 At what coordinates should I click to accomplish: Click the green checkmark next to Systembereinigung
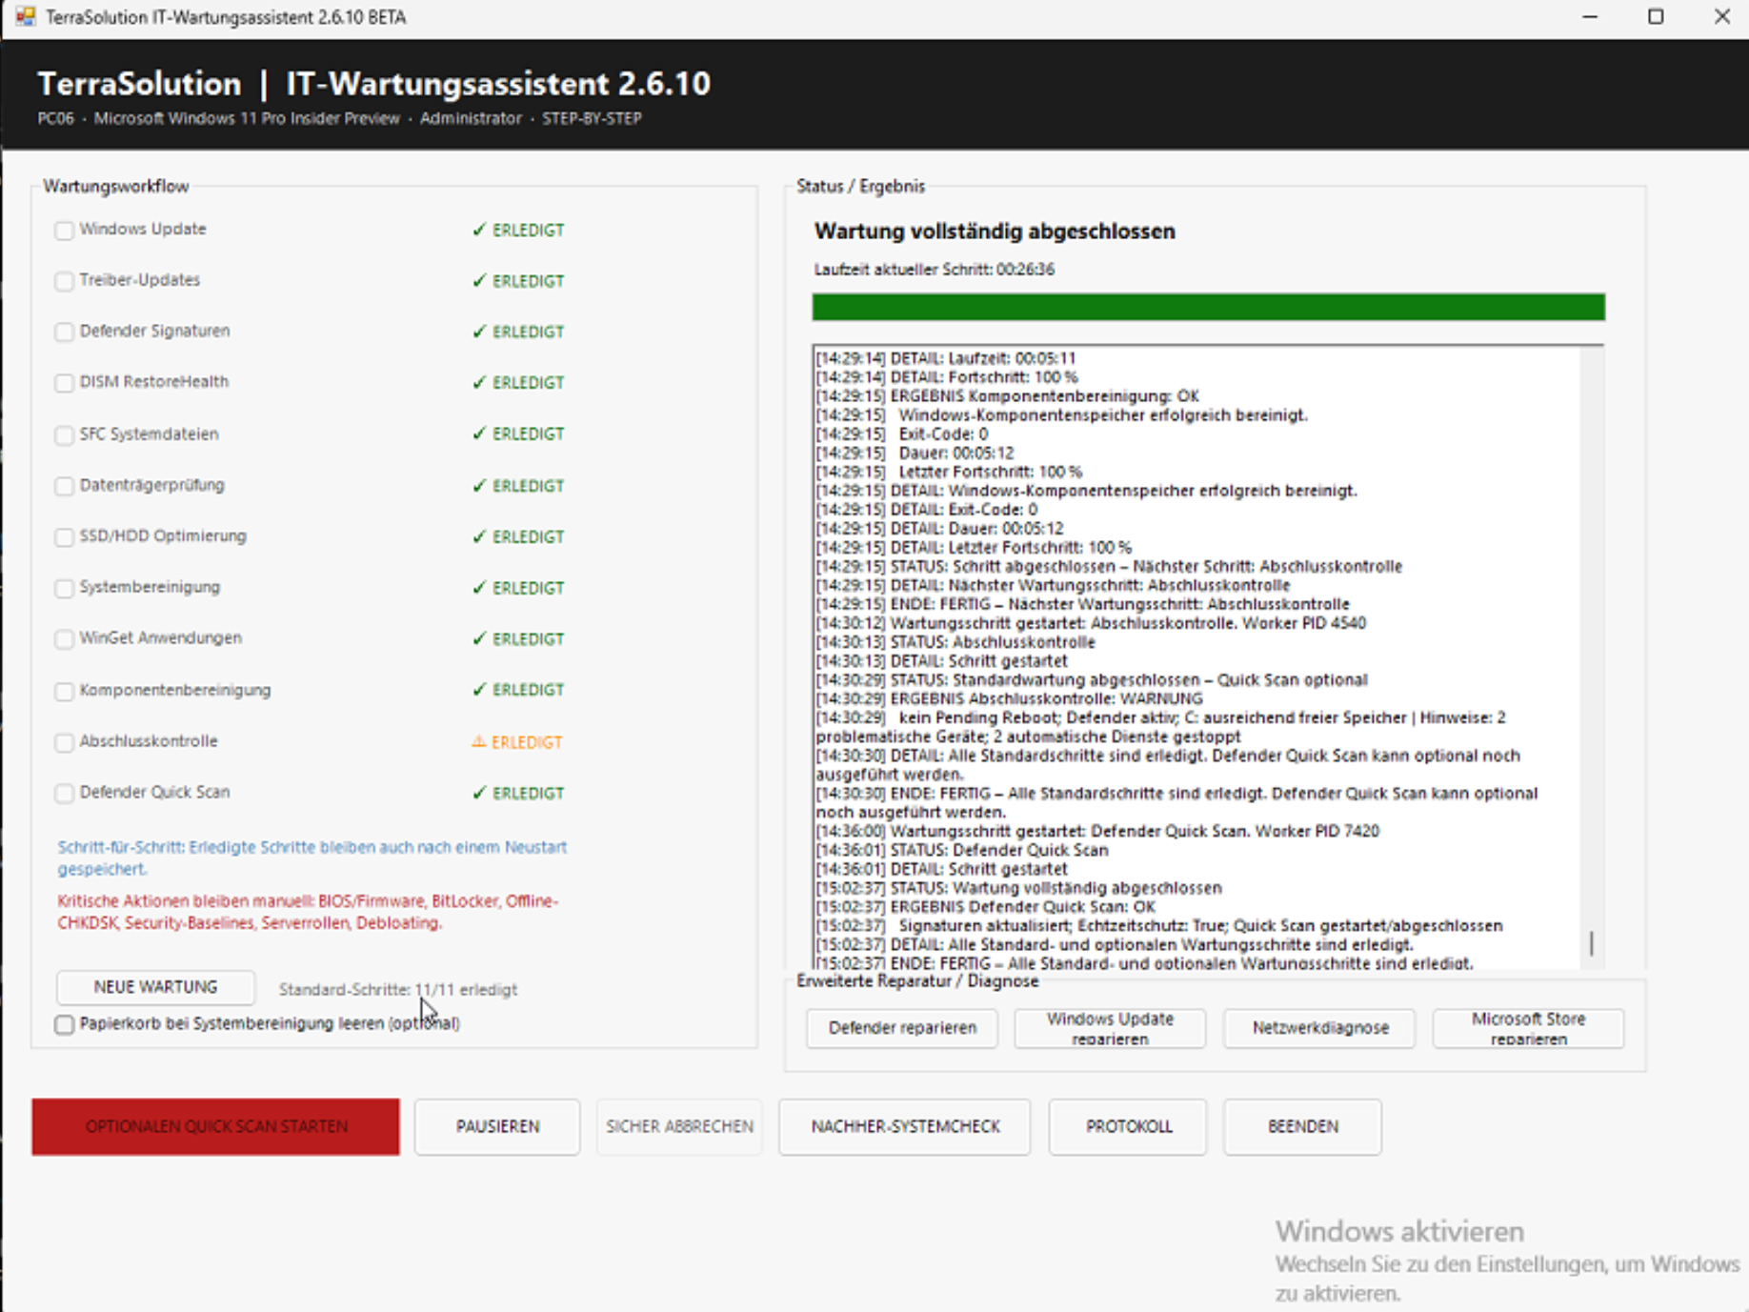479,588
